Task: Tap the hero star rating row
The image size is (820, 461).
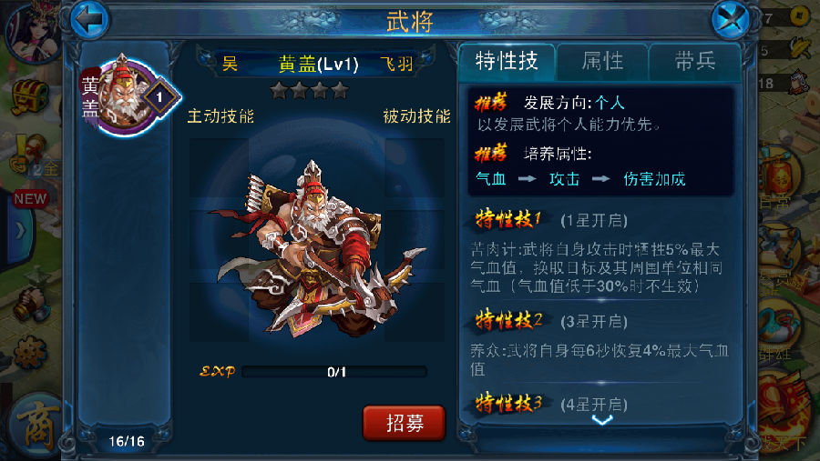Action: point(310,91)
